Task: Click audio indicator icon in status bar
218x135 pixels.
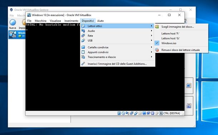Action: [x=127, y=113]
